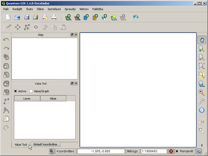Screen dimensions: 208x156
Task: Create new vector layer star icon
Action: [x=114, y=17]
